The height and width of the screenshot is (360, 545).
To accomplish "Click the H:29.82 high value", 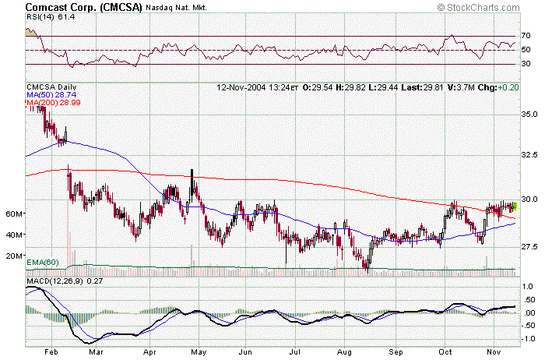I will [350, 87].
